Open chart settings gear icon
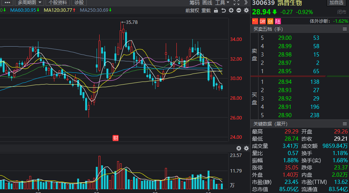 246,10
